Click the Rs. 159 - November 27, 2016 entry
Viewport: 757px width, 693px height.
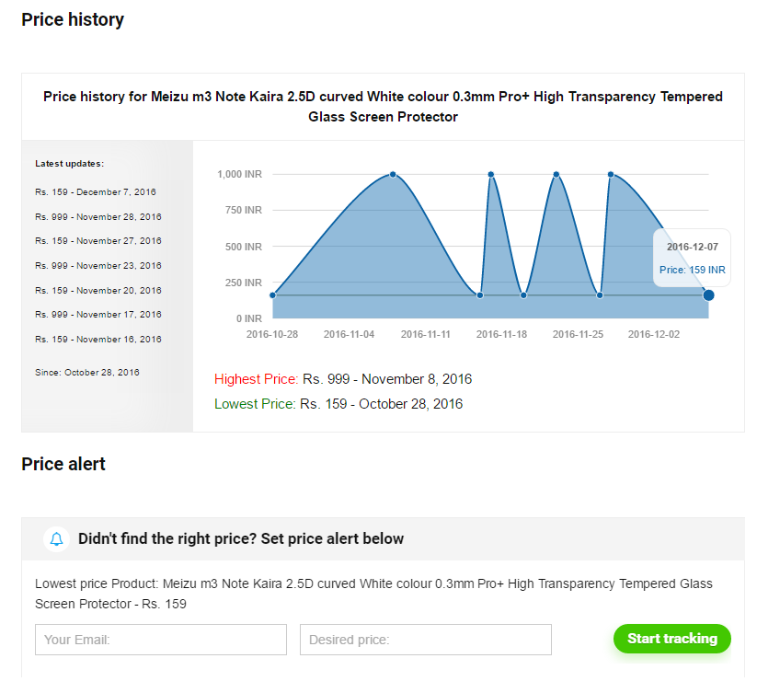tap(98, 240)
